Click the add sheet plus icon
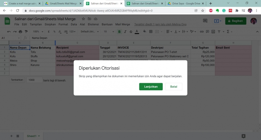This screenshot has height=140, width=261. [11, 136]
